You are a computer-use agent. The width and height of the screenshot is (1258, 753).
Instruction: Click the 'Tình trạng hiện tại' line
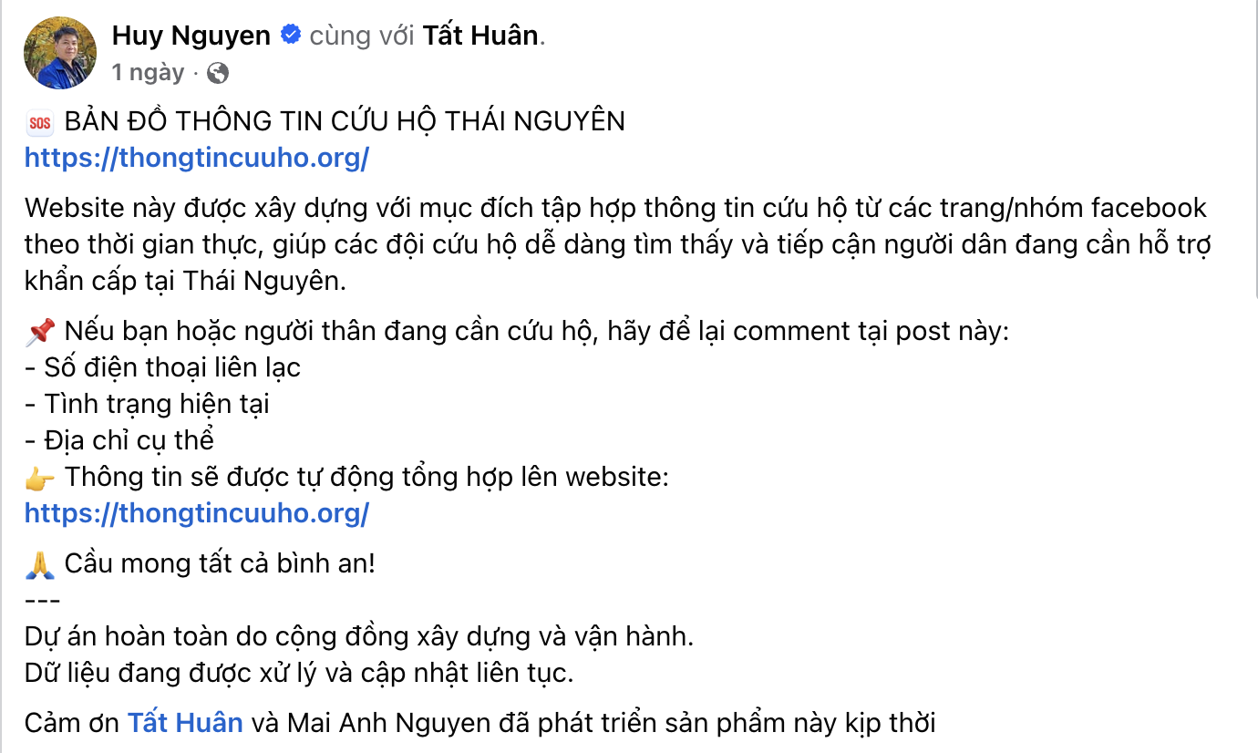tap(147, 404)
